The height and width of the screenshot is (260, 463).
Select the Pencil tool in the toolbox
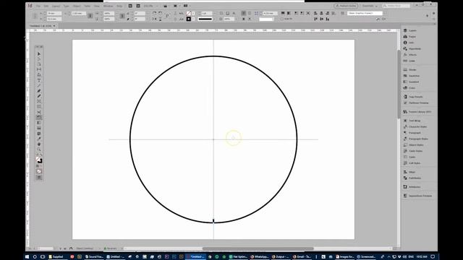pos(38,96)
